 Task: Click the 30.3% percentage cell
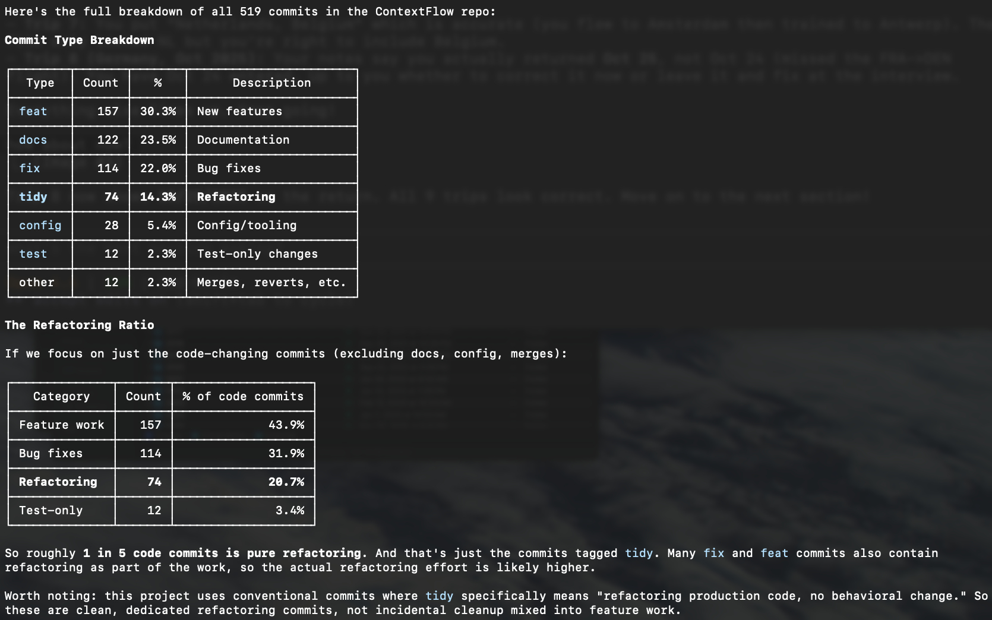158,112
